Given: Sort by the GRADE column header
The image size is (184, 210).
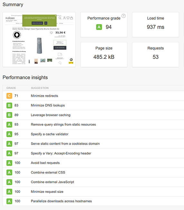Looking at the screenshot, I should (x=11, y=88).
